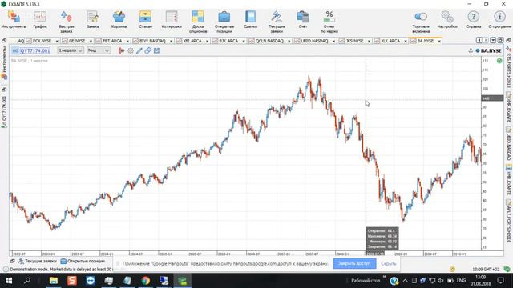513x288 pixels.
Task: Open TeamViewer from the taskbar
Action: coord(91,281)
